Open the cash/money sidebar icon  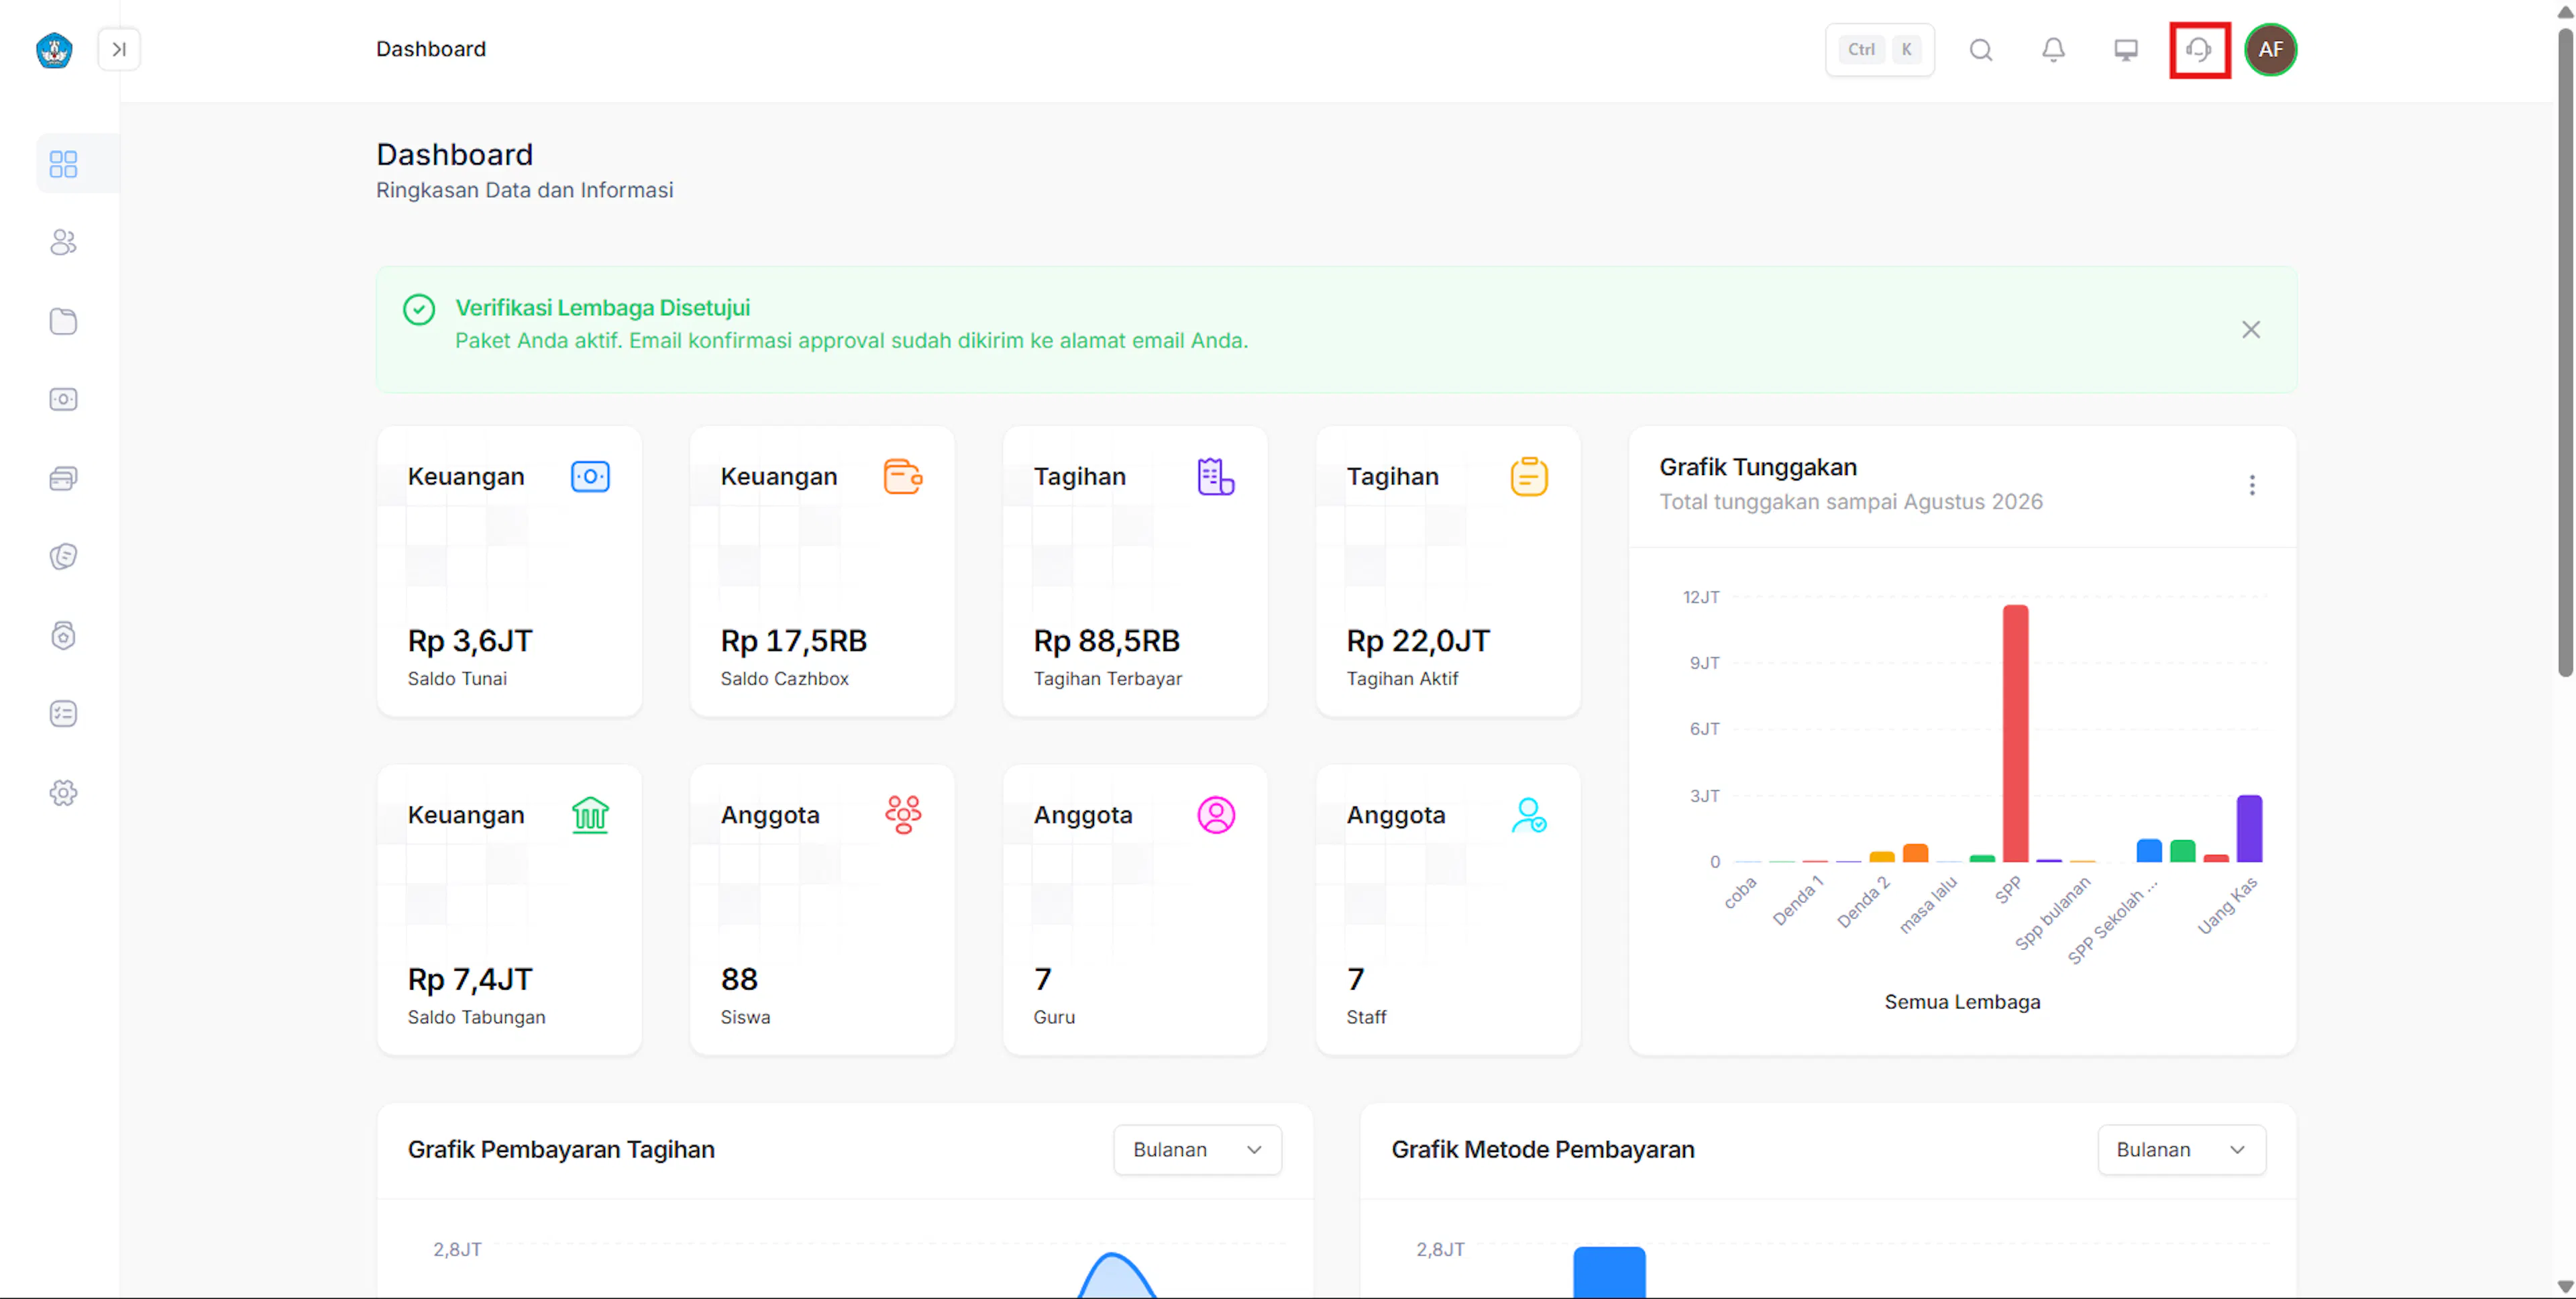pos(63,399)
